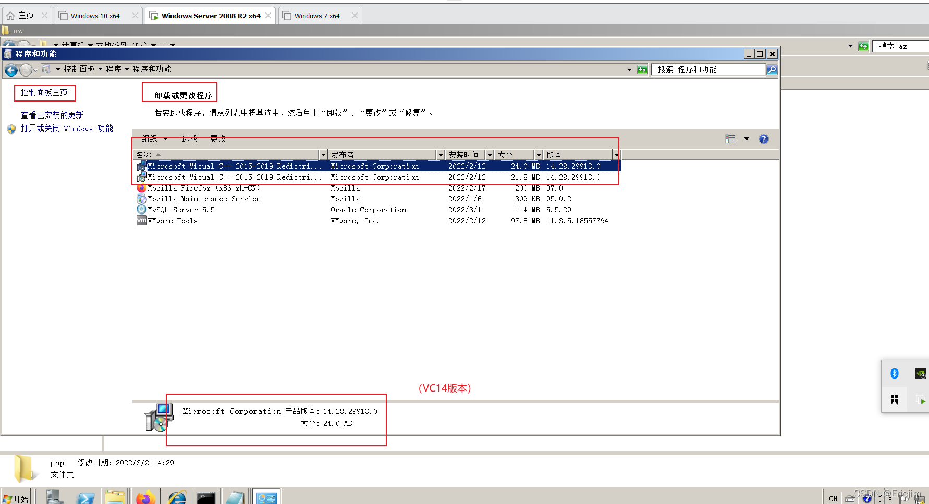Click the magnifier search icon
The height and width of the screenshot is (504, 929).
coord(772,70)
